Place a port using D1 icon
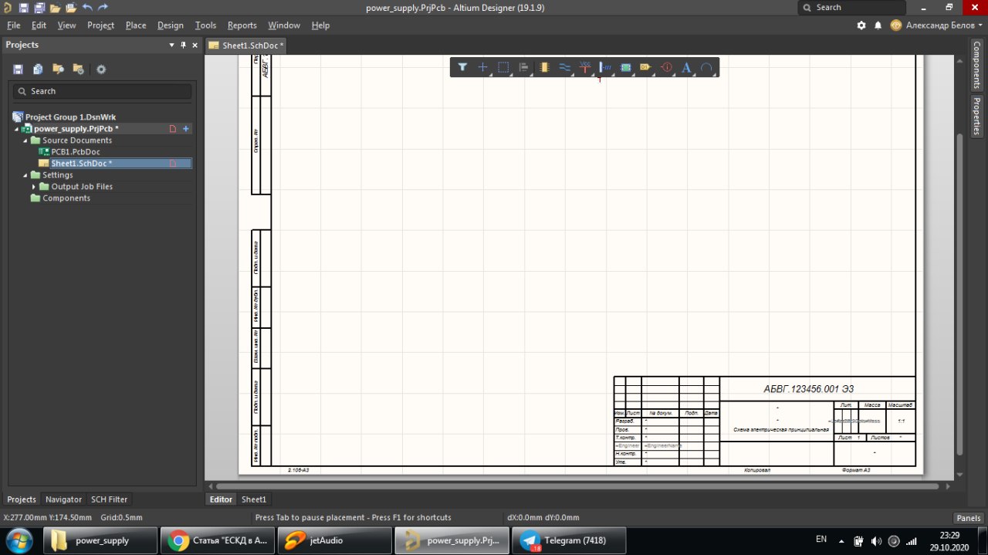Viewport: 988px width, 555px height. (x=645, y=67)
